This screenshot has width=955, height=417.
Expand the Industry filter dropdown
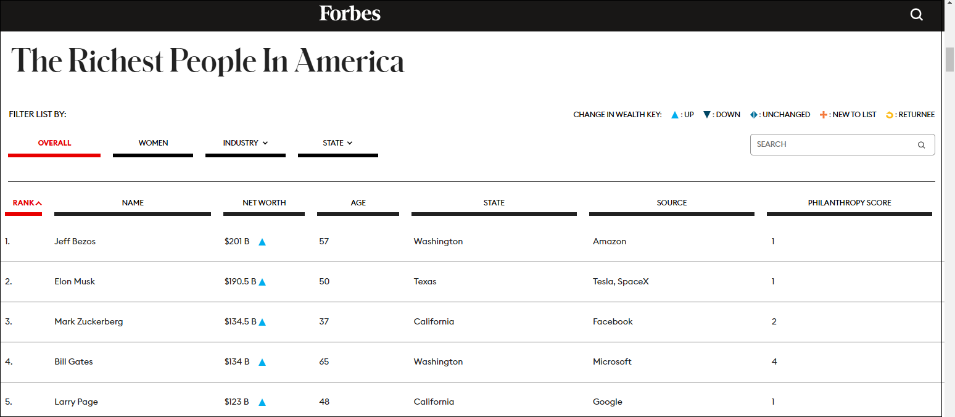pos(245,143)
